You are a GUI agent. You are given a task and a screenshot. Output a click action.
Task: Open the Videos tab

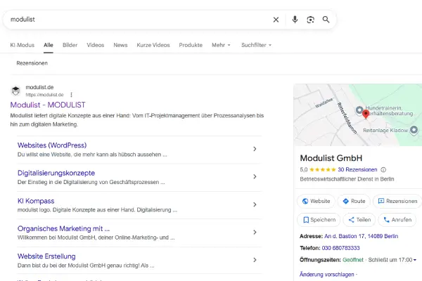coord(95,45)
